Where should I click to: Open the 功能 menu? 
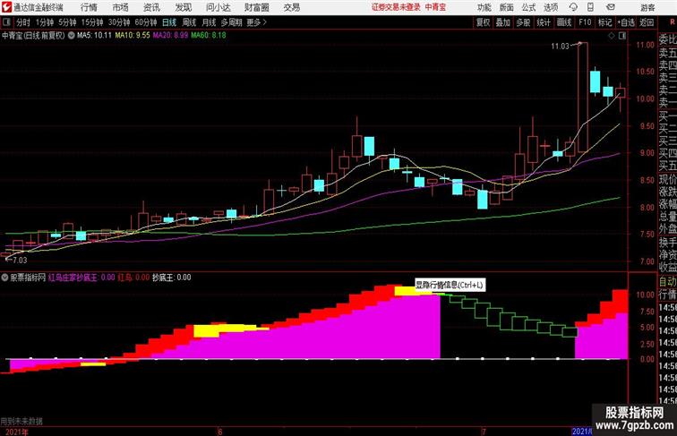click(x=484, y=8)
